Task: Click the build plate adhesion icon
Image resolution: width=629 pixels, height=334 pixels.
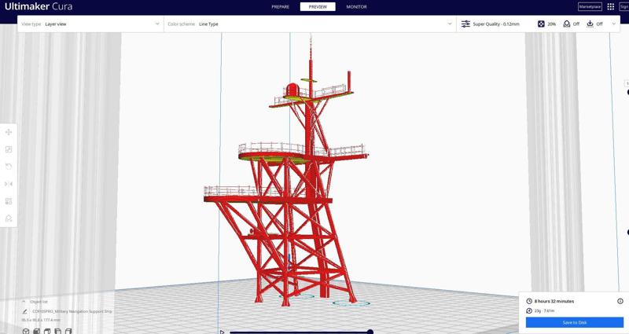Action: coord(590,24)
